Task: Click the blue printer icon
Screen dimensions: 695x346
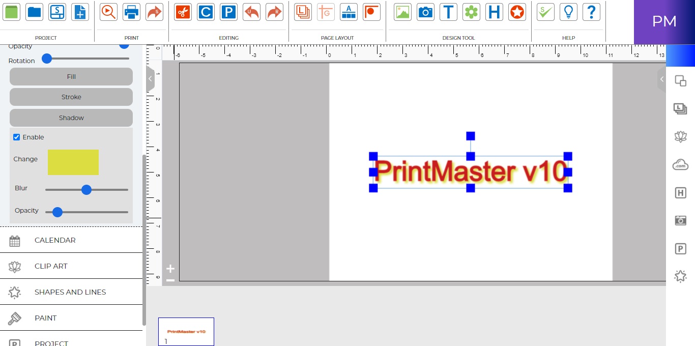Action: 131,12
